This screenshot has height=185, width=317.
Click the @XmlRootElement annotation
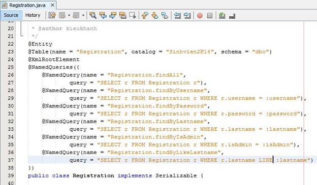[x=53, y=59]
